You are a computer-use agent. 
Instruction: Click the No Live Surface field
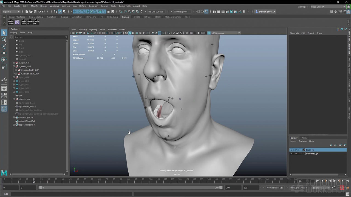click(x=155, y=11)
